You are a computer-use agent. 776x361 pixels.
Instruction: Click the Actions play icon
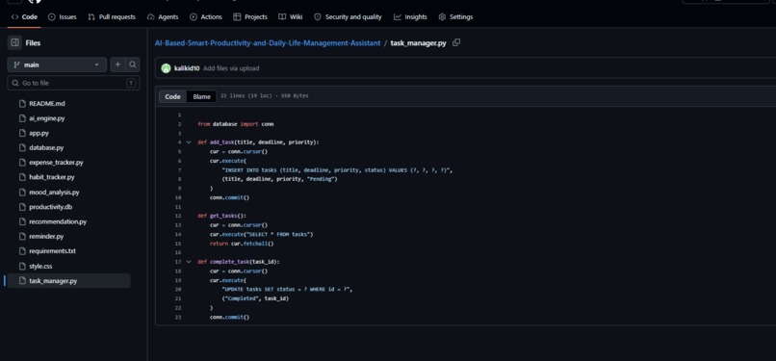(x=193, y=16)
